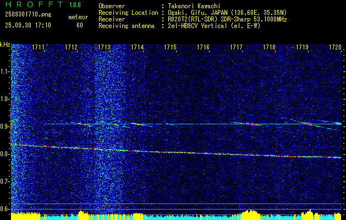Click the date stamp 25.09.30 17:10

click(28, 25)
